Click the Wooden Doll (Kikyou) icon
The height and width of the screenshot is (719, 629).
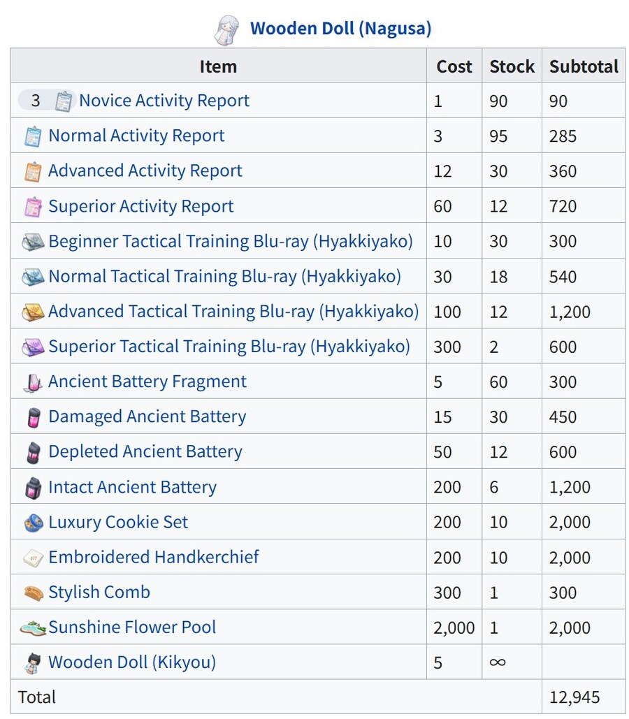[x=33, y=663]
